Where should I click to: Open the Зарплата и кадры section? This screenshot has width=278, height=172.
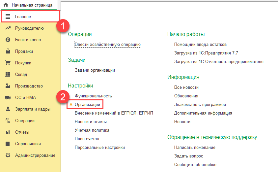(x=33, y=109)
